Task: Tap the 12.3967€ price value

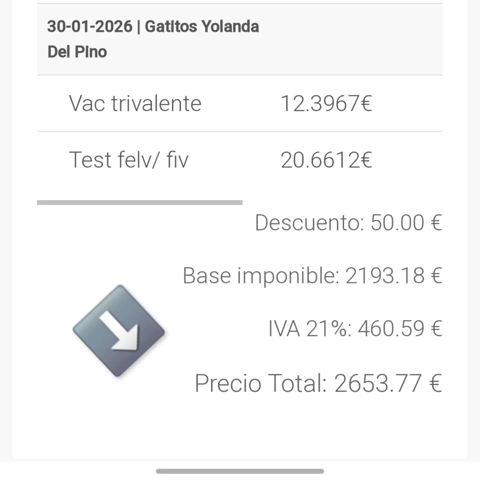Action: 320,103
